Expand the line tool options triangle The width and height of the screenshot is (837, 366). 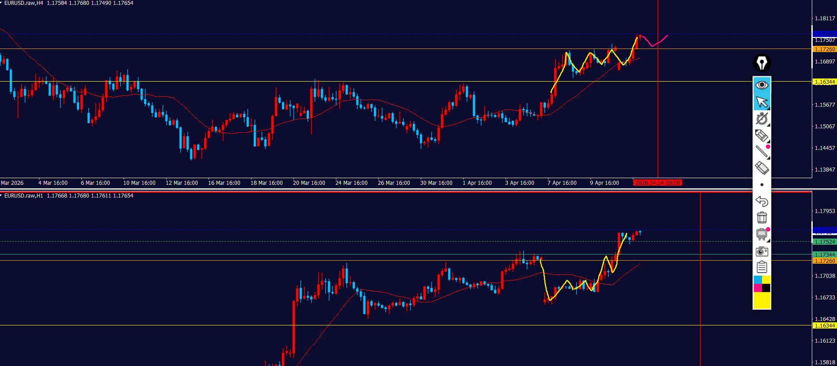[769, 158]
